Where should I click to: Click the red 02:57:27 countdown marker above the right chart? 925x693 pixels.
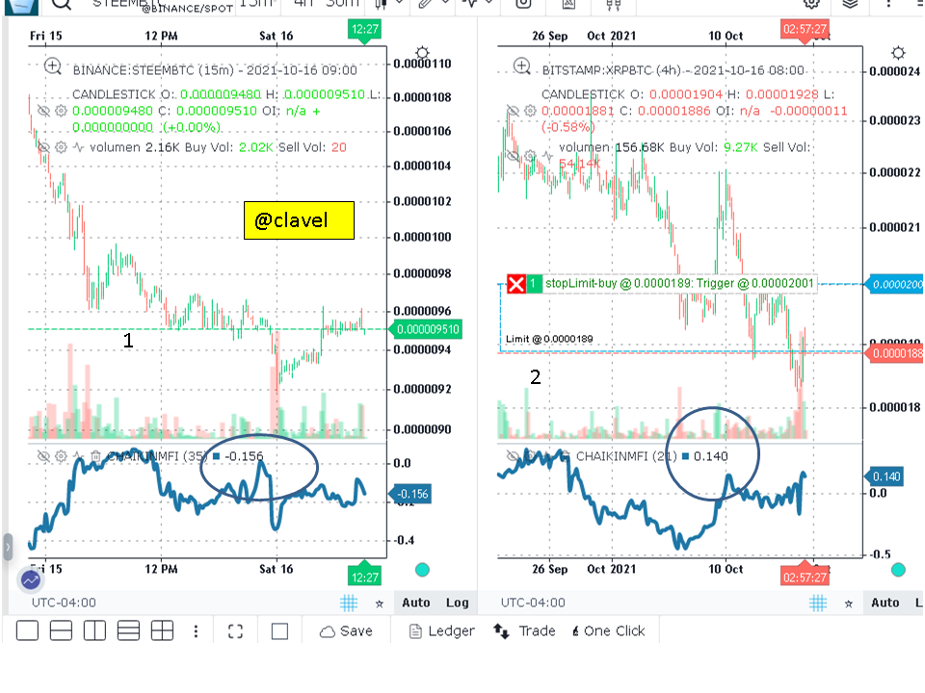click(805, 30)
